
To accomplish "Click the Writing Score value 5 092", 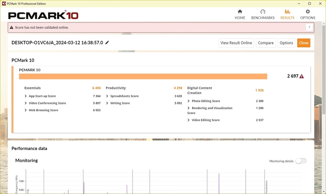I will click(178, 103).
